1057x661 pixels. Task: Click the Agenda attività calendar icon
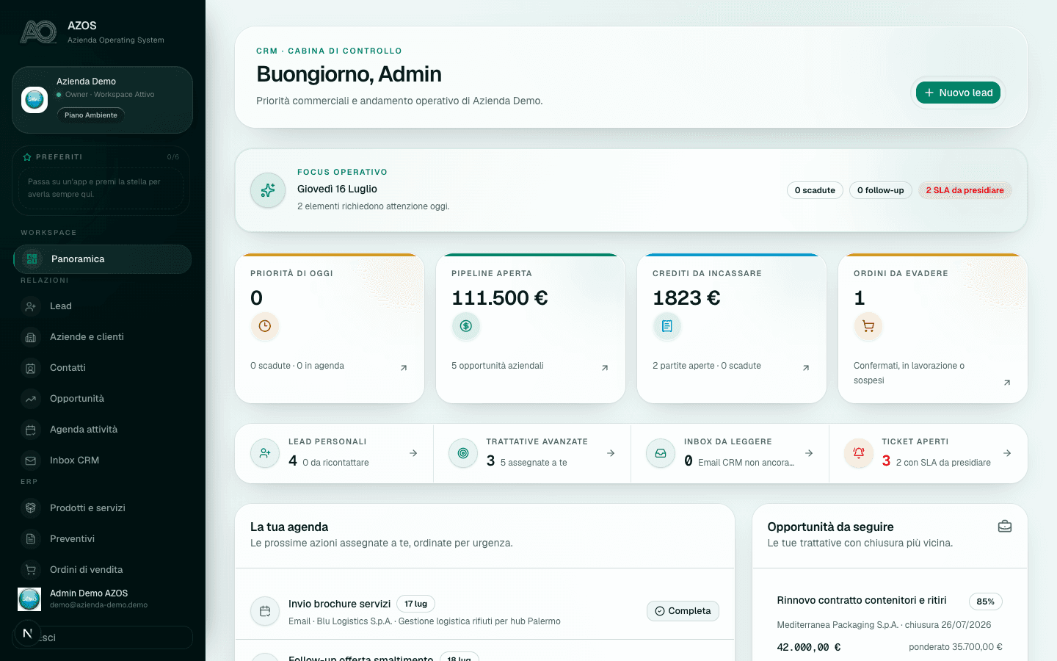31,430
